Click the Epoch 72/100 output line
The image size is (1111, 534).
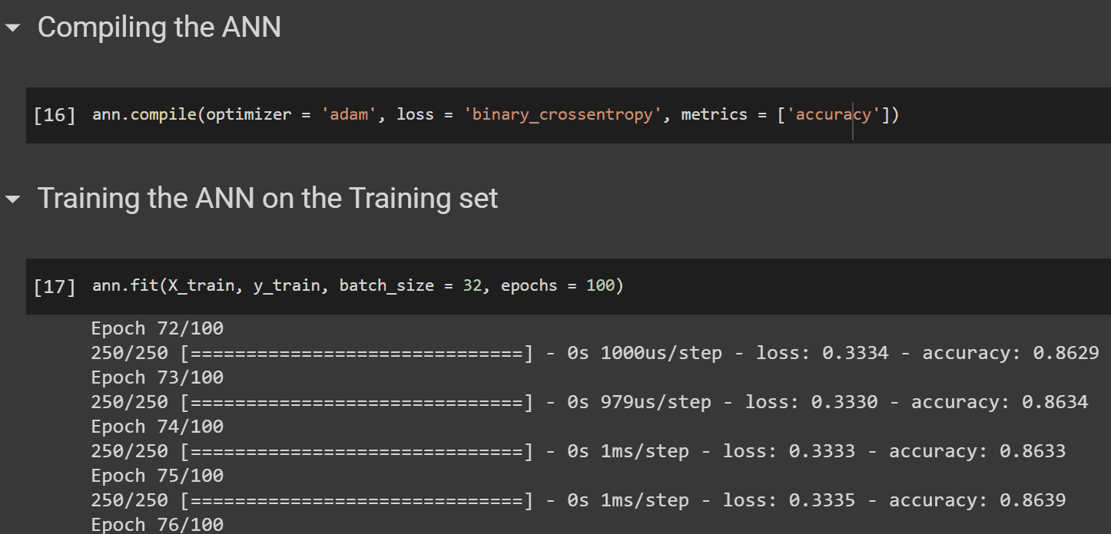[157, 328]
